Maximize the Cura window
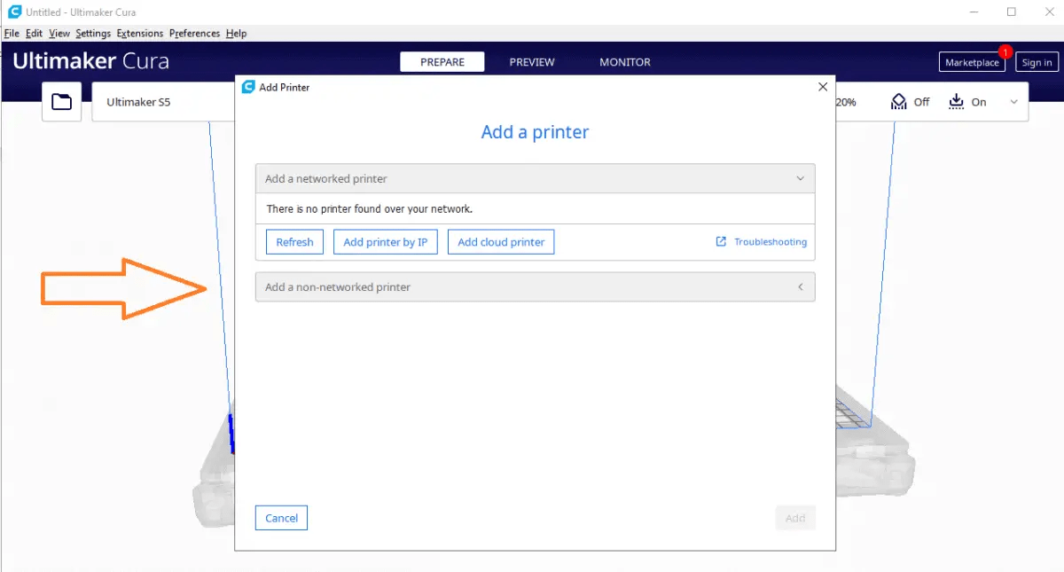 (1012, 12)
